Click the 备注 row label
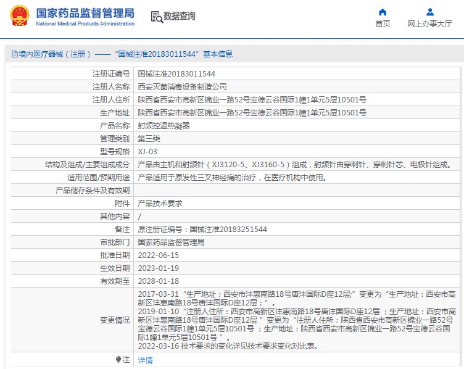The height and width of the screenshot is (369, 464). coord(122,230)
